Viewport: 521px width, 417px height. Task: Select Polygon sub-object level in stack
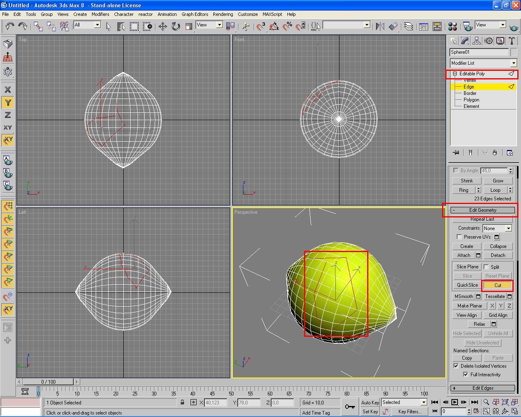[x=471, y=100]
